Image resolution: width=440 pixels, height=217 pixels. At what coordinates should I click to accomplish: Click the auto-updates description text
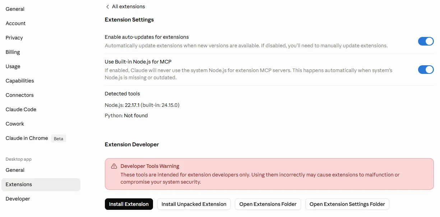(x=246, y=46)
